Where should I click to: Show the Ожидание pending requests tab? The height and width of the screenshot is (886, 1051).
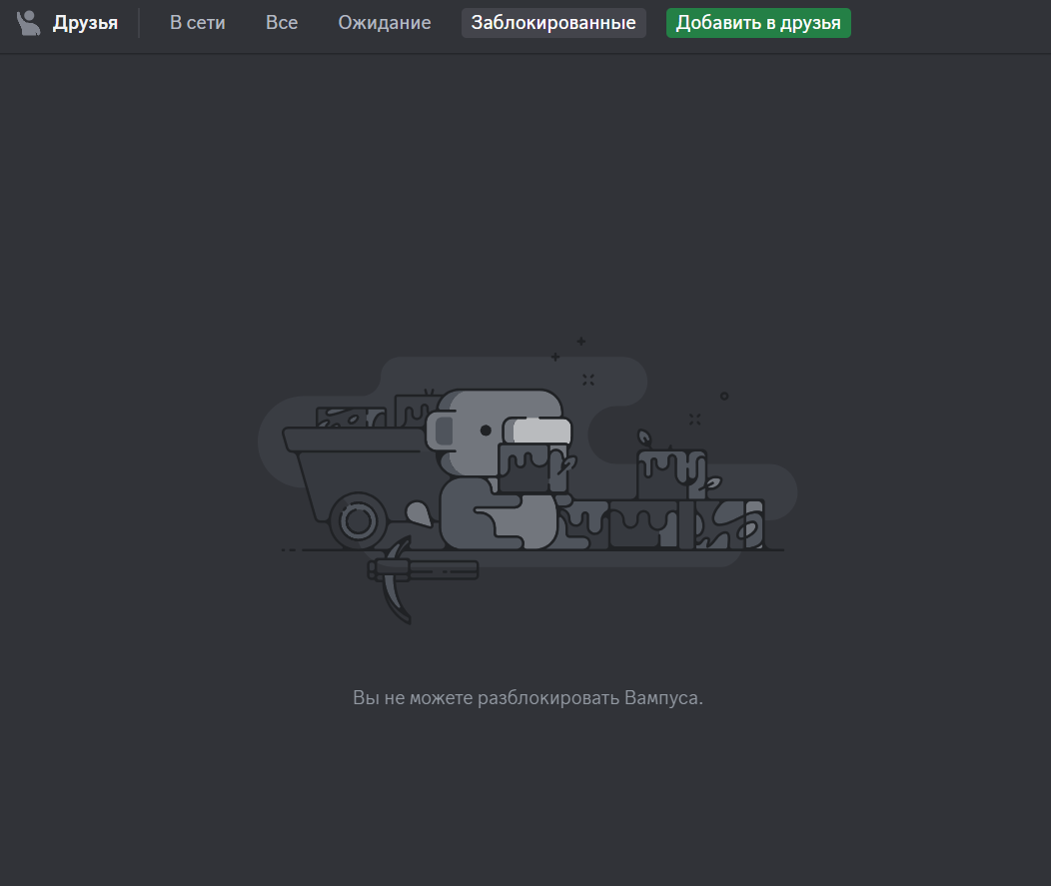pos(385,23)
